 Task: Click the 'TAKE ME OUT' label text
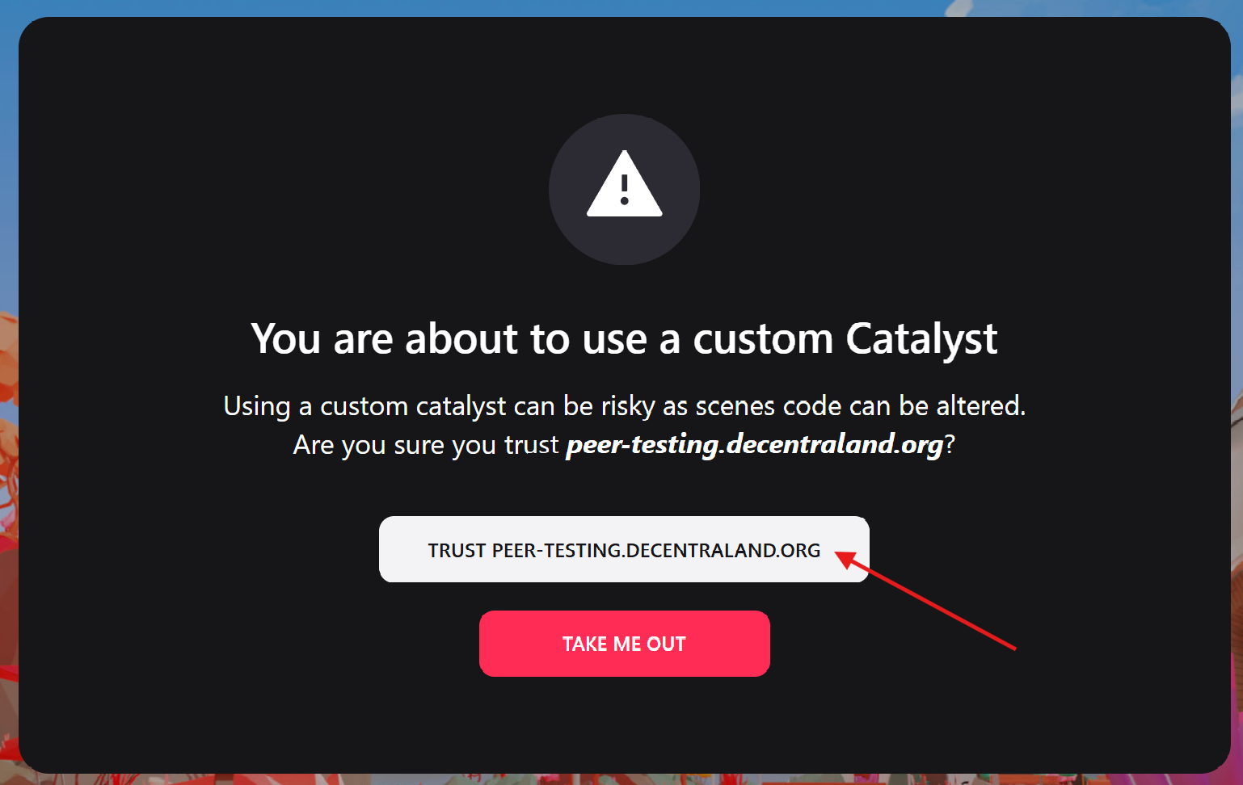point(624,644)
